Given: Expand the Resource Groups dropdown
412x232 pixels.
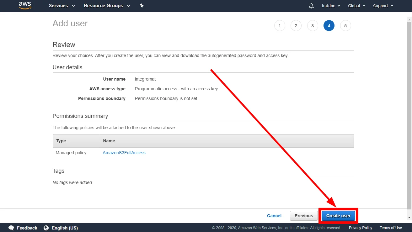Looking at the screenshot, I should click(106, 6).
